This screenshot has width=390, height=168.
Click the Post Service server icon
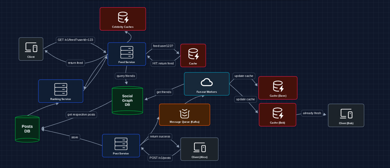pos(121,144)
